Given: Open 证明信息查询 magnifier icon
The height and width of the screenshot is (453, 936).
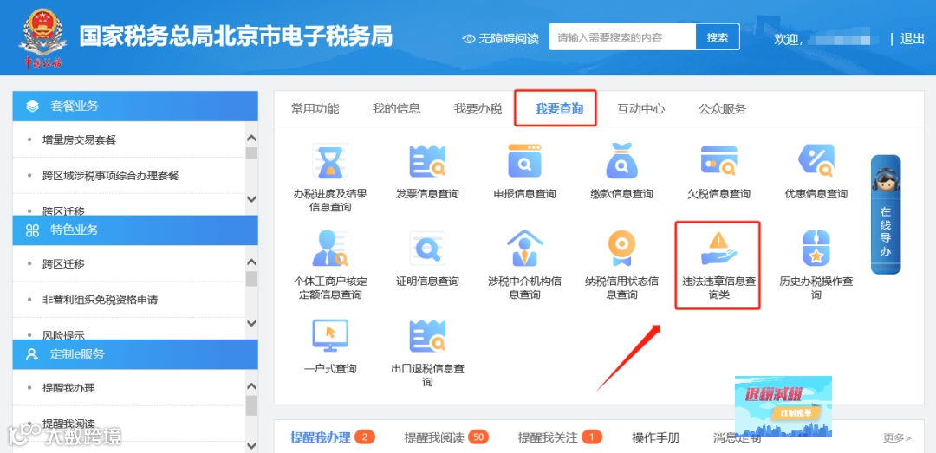Looking at the screenshot, I should coord(427,249).
